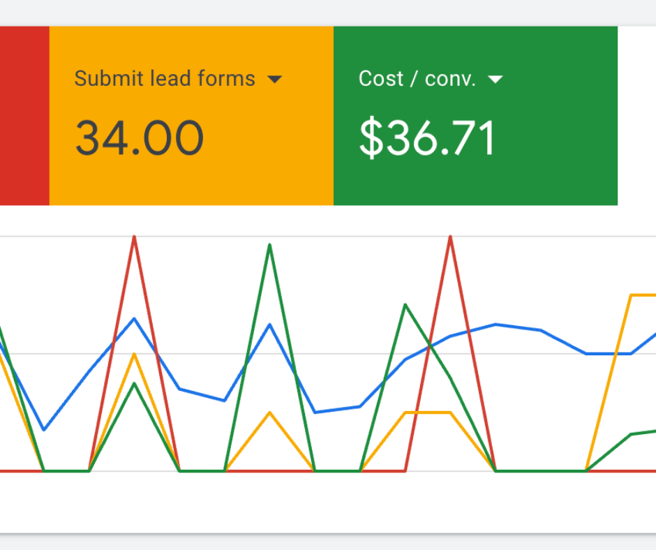Screen dimensions: 656x550
Task: Open the Submit lead forms metric dropdown
Action: [276, 79]
